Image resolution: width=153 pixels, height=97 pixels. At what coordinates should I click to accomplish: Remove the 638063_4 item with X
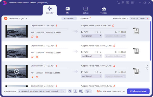point(147,65)
